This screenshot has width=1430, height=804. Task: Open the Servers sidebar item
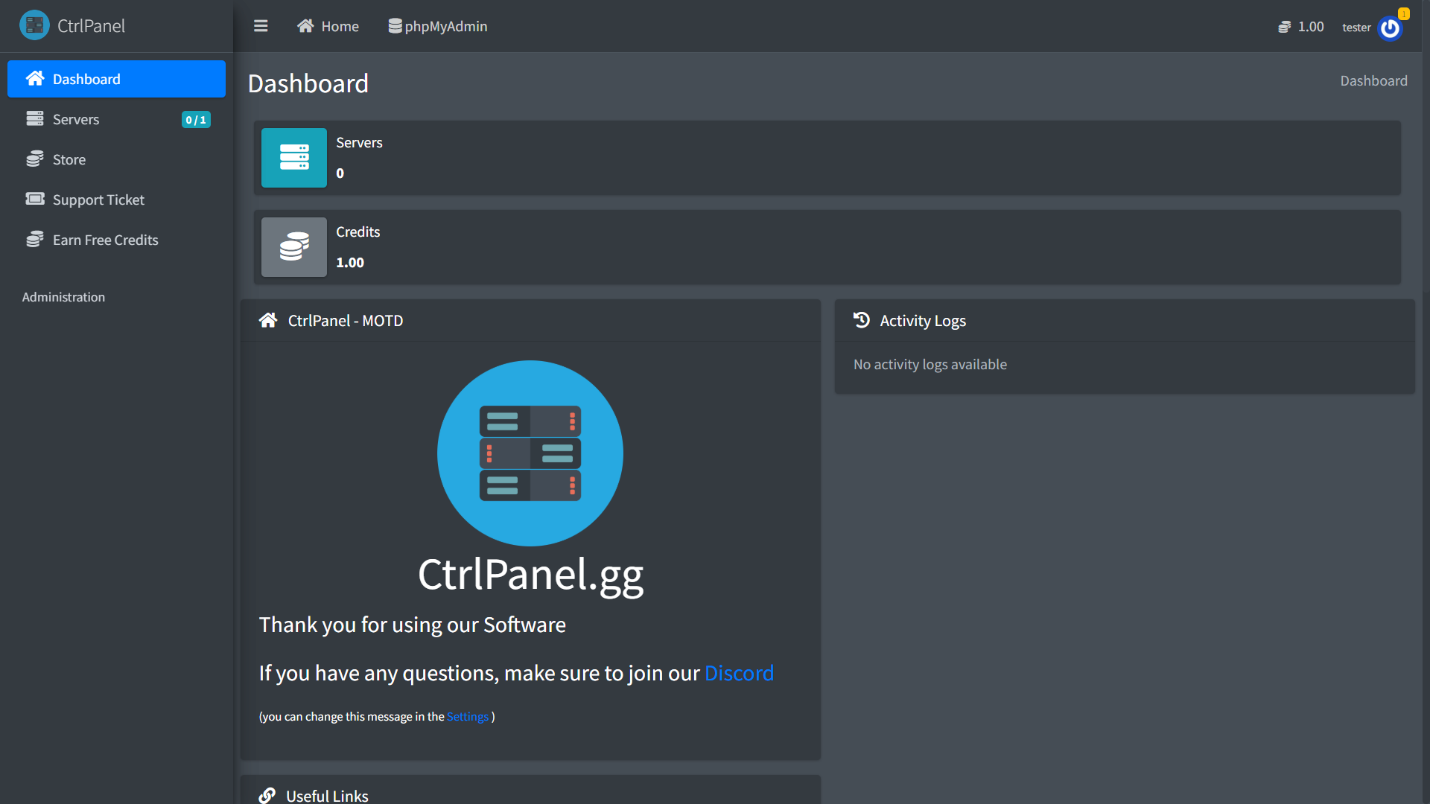(x=116, y=119)
